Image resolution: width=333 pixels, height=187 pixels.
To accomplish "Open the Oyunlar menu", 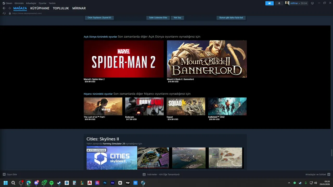I will pyautogui.click(x=43, y=3).
